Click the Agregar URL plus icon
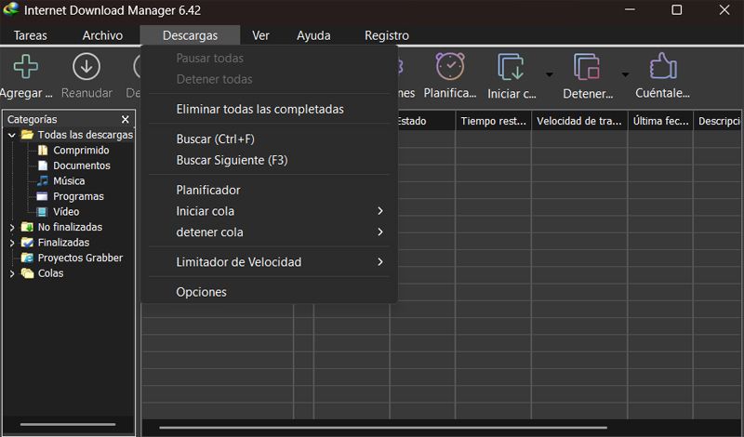Viewport: 744px width, 437px height. (x=26, y=66)
